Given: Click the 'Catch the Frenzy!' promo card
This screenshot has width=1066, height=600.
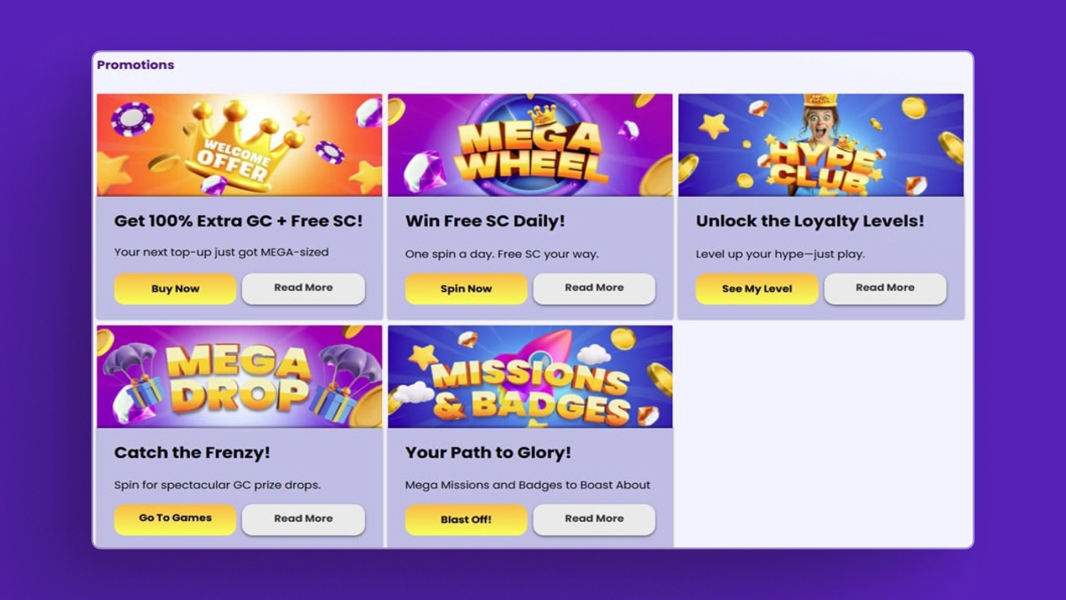Looking at the screenshot, I should 192,452.
